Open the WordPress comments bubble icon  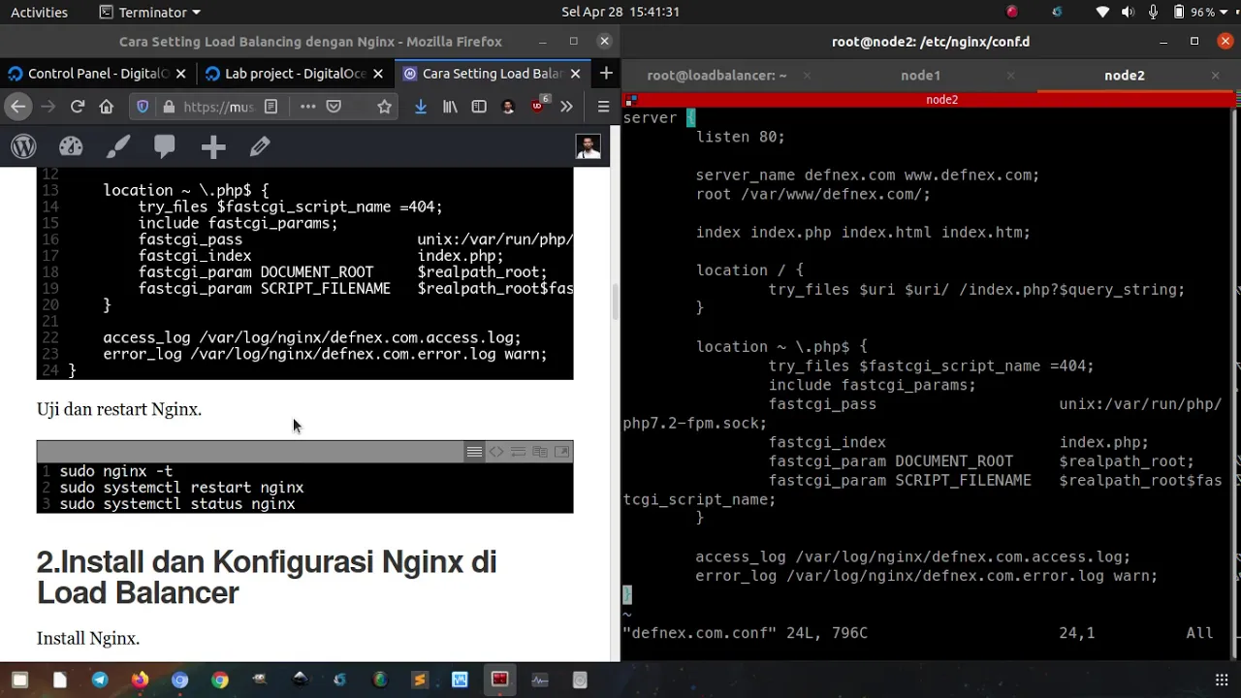pos(165,146)
